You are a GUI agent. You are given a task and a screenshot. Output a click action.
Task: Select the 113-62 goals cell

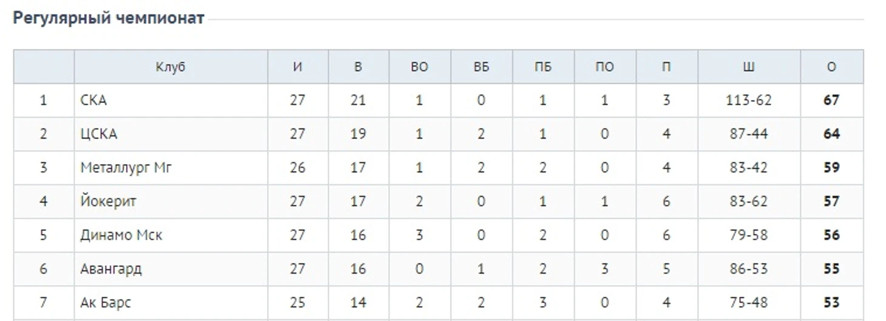click(x=749, y=101)
